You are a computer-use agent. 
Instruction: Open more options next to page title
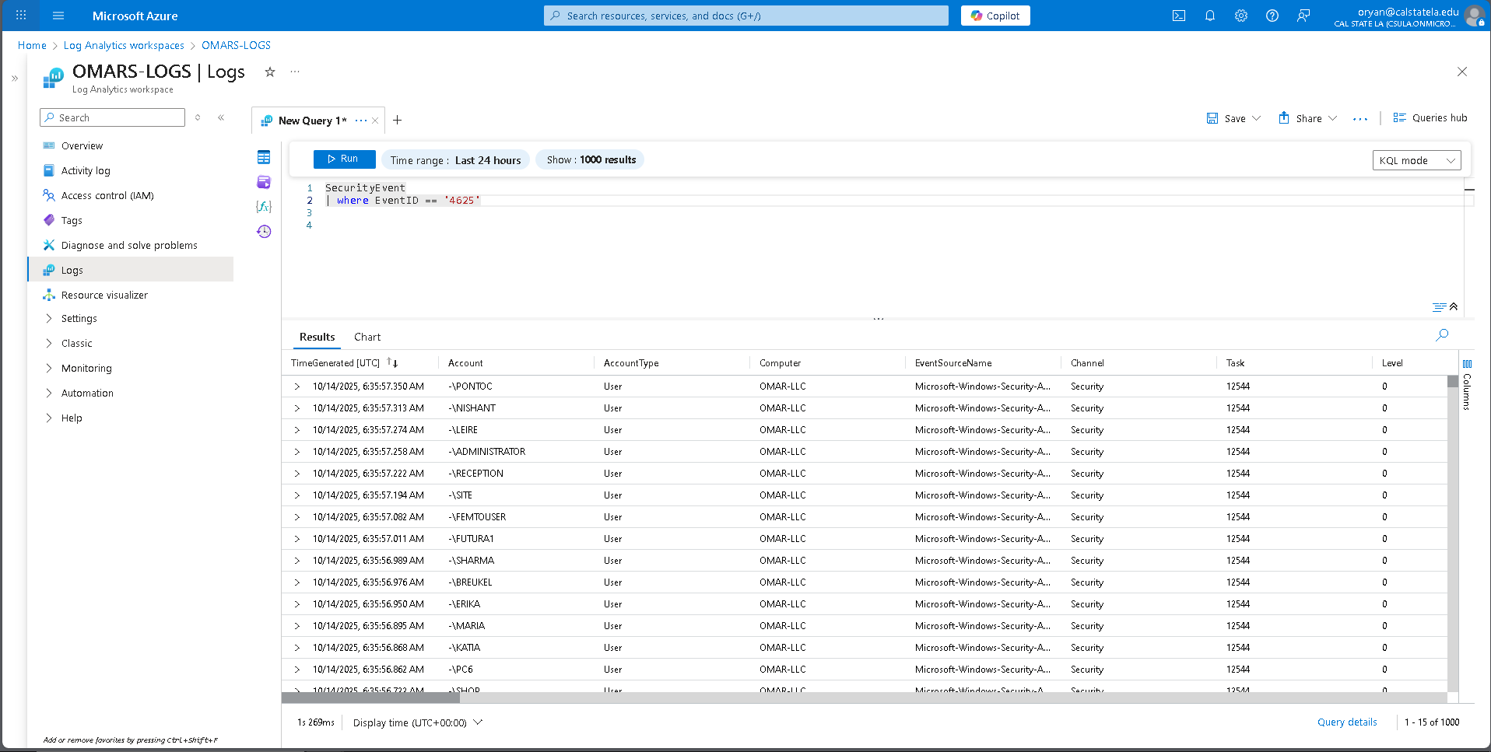pyautogui.click(x=295, y=72)
